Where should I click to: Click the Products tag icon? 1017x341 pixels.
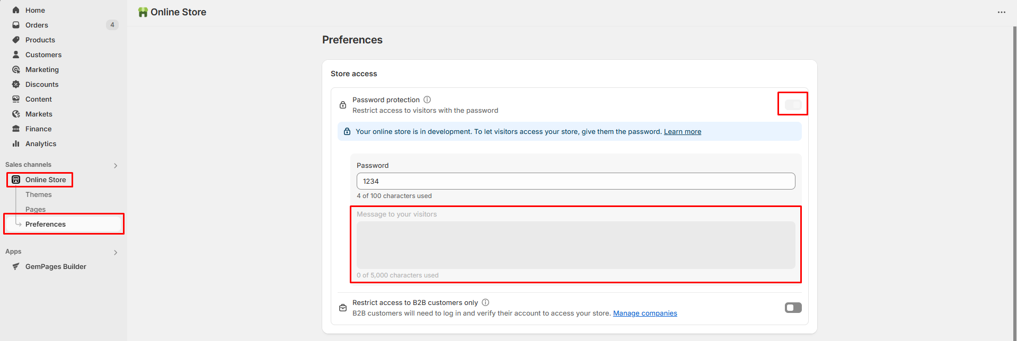(16, 40)
